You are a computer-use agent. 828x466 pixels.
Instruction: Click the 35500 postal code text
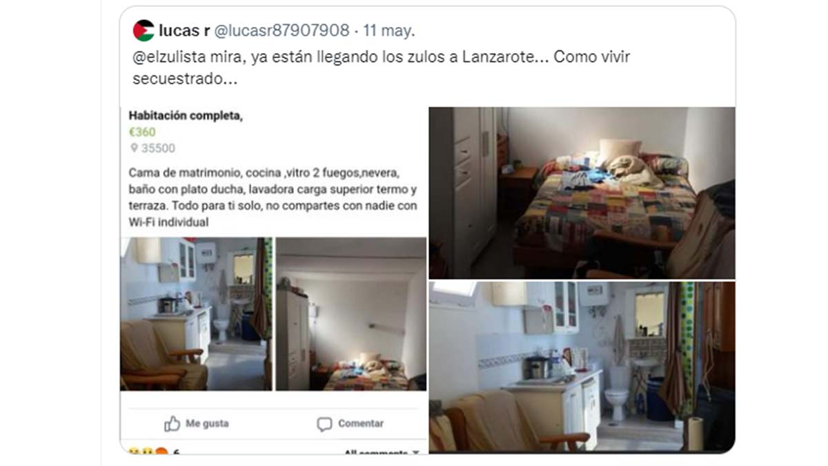pyautogui.click(x=158, y=148)
